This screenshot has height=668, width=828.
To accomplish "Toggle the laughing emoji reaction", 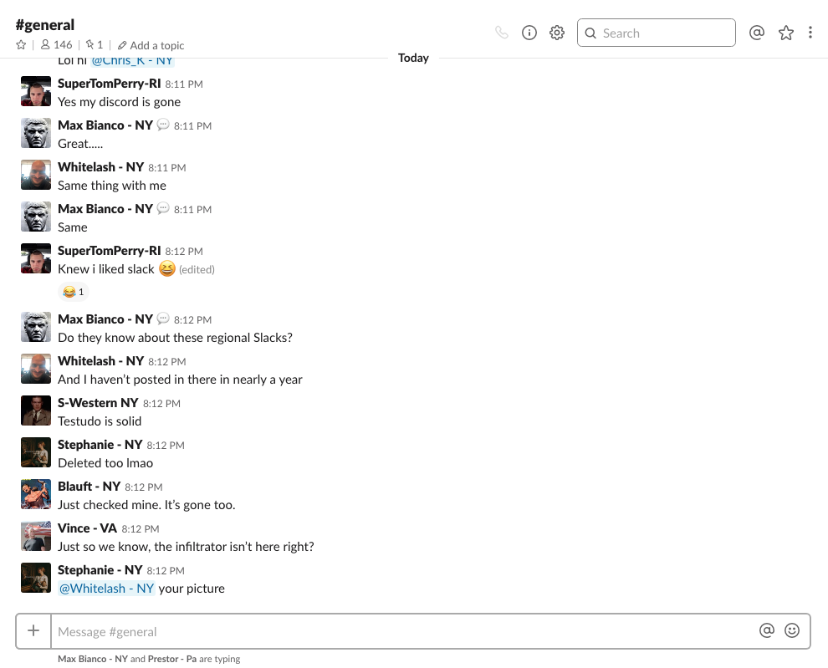I will tap(73, 292).
